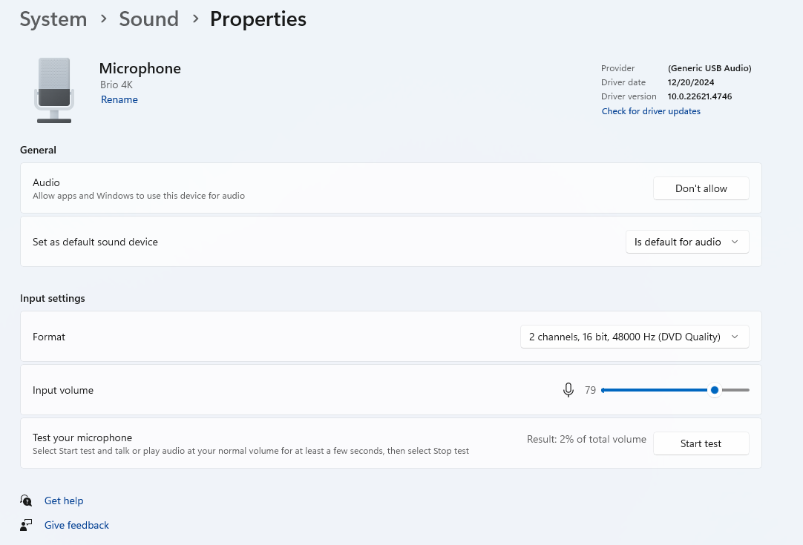The width and height of the screenshot is (803, 545).
Task: Navigate back to Sound breadcrumb
Action: [148, 19]
